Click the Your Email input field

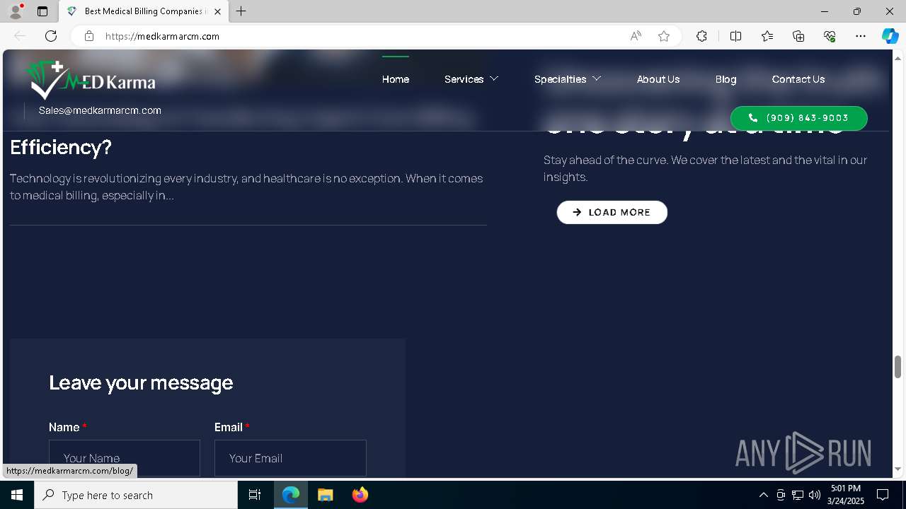(290, 458)
